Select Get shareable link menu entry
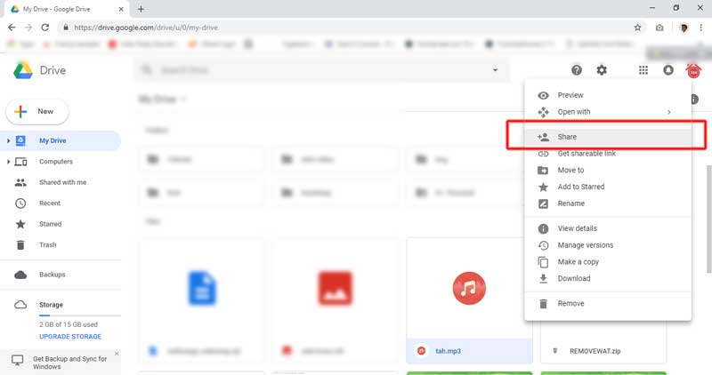712x375 pixels. click(x=608, y=154)
